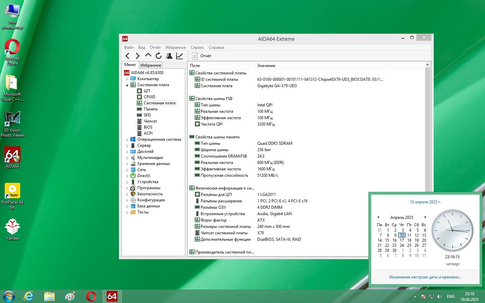Click the Back arrow in AIDA64 toolbar
This screenshot has height=303, width=485.
(x=127, y=56)
